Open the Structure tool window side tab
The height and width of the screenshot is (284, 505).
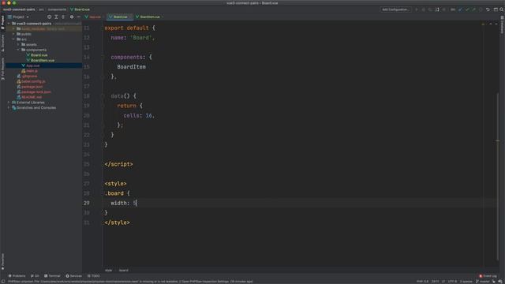tap(2, 43)
